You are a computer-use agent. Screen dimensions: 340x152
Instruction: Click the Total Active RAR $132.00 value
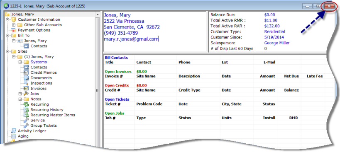coord(272,26)
